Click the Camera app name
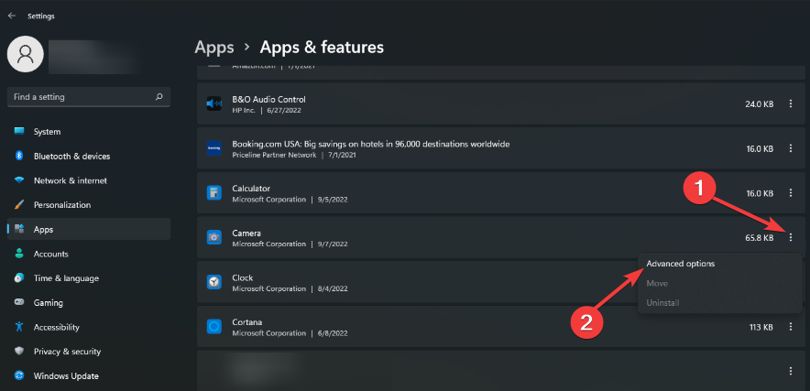810x391 pixels. click(x=246, y=233)
